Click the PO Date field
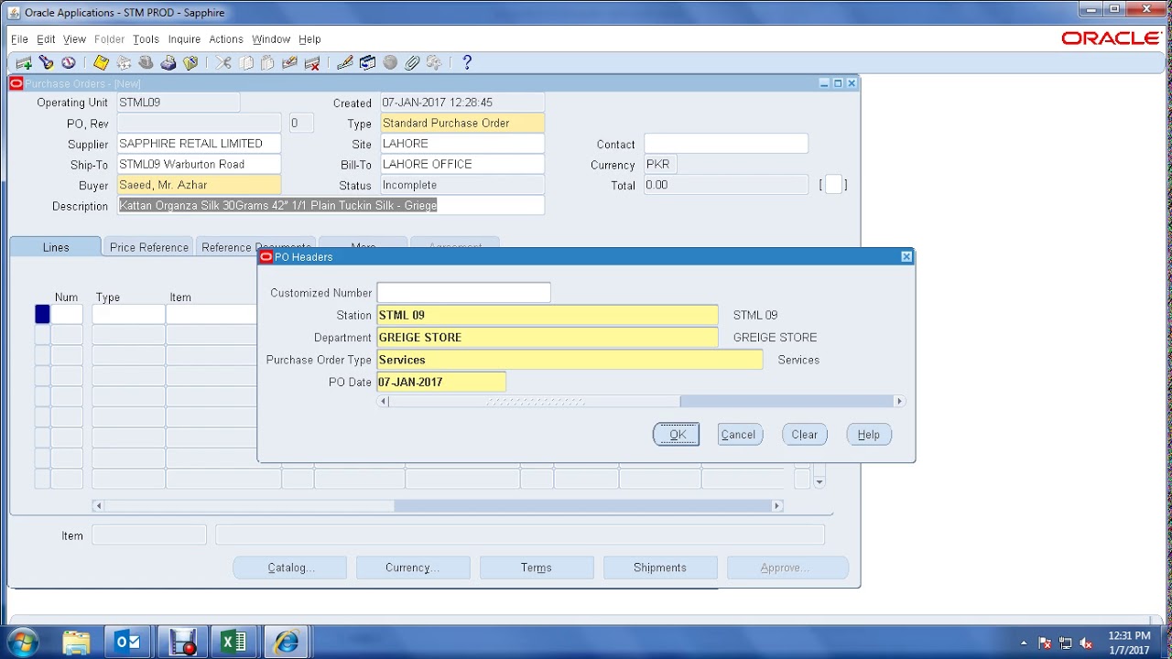The height and width of the screenshot is (659, 1172). coord(441,382)
